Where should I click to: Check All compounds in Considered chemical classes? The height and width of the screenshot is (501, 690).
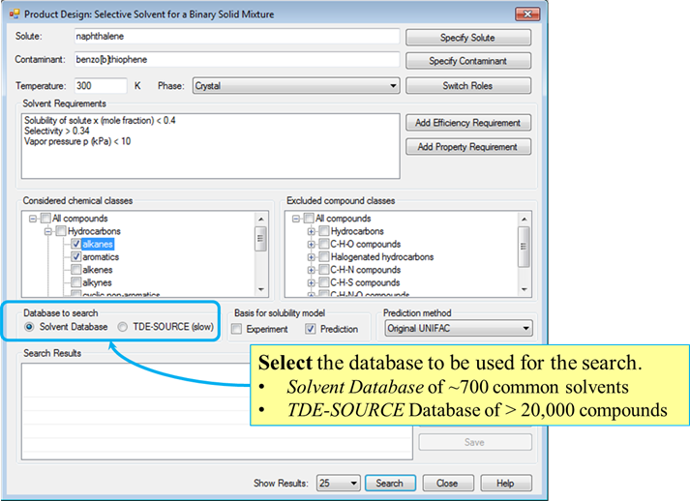pyautogui.click(x=45, y=219)
